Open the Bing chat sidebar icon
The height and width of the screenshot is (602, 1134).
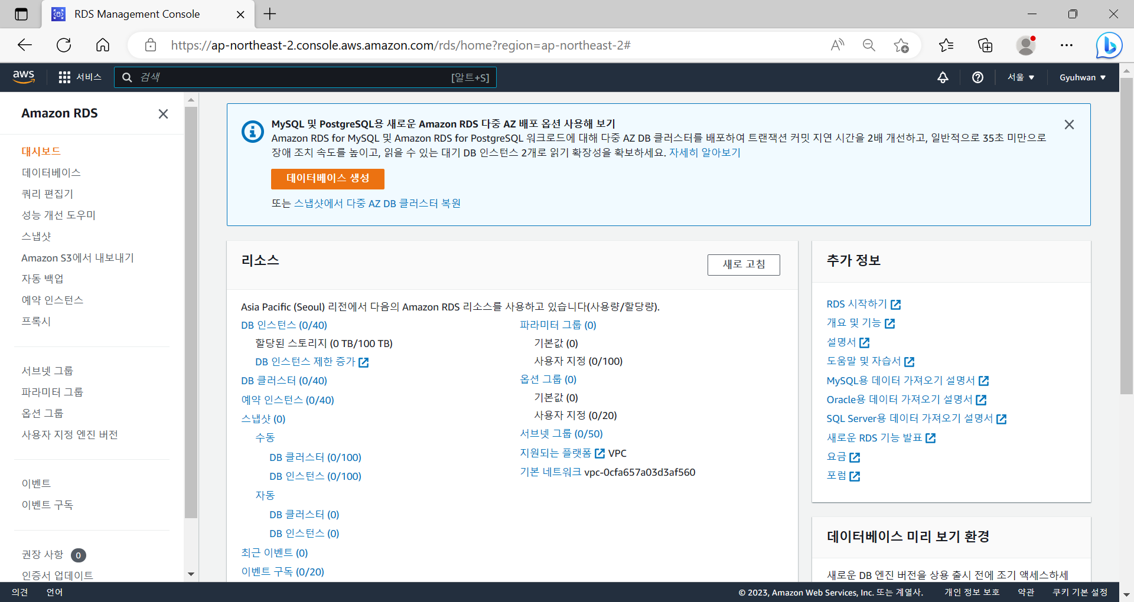[1109, 45]
